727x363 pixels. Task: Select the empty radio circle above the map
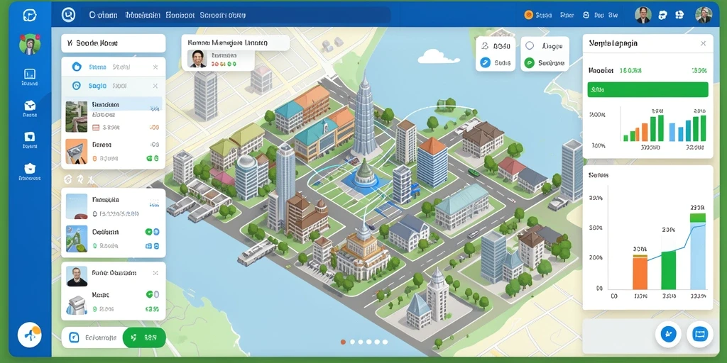(x=530, y=46)
